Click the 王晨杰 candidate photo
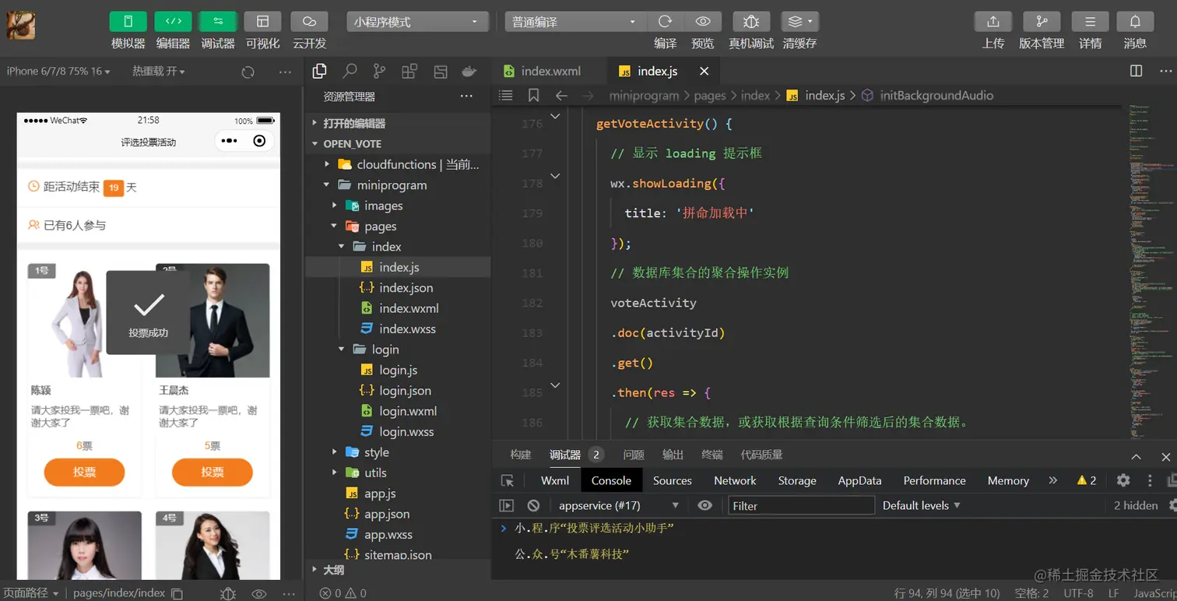 pyautogui.click(x=213, y=320)
